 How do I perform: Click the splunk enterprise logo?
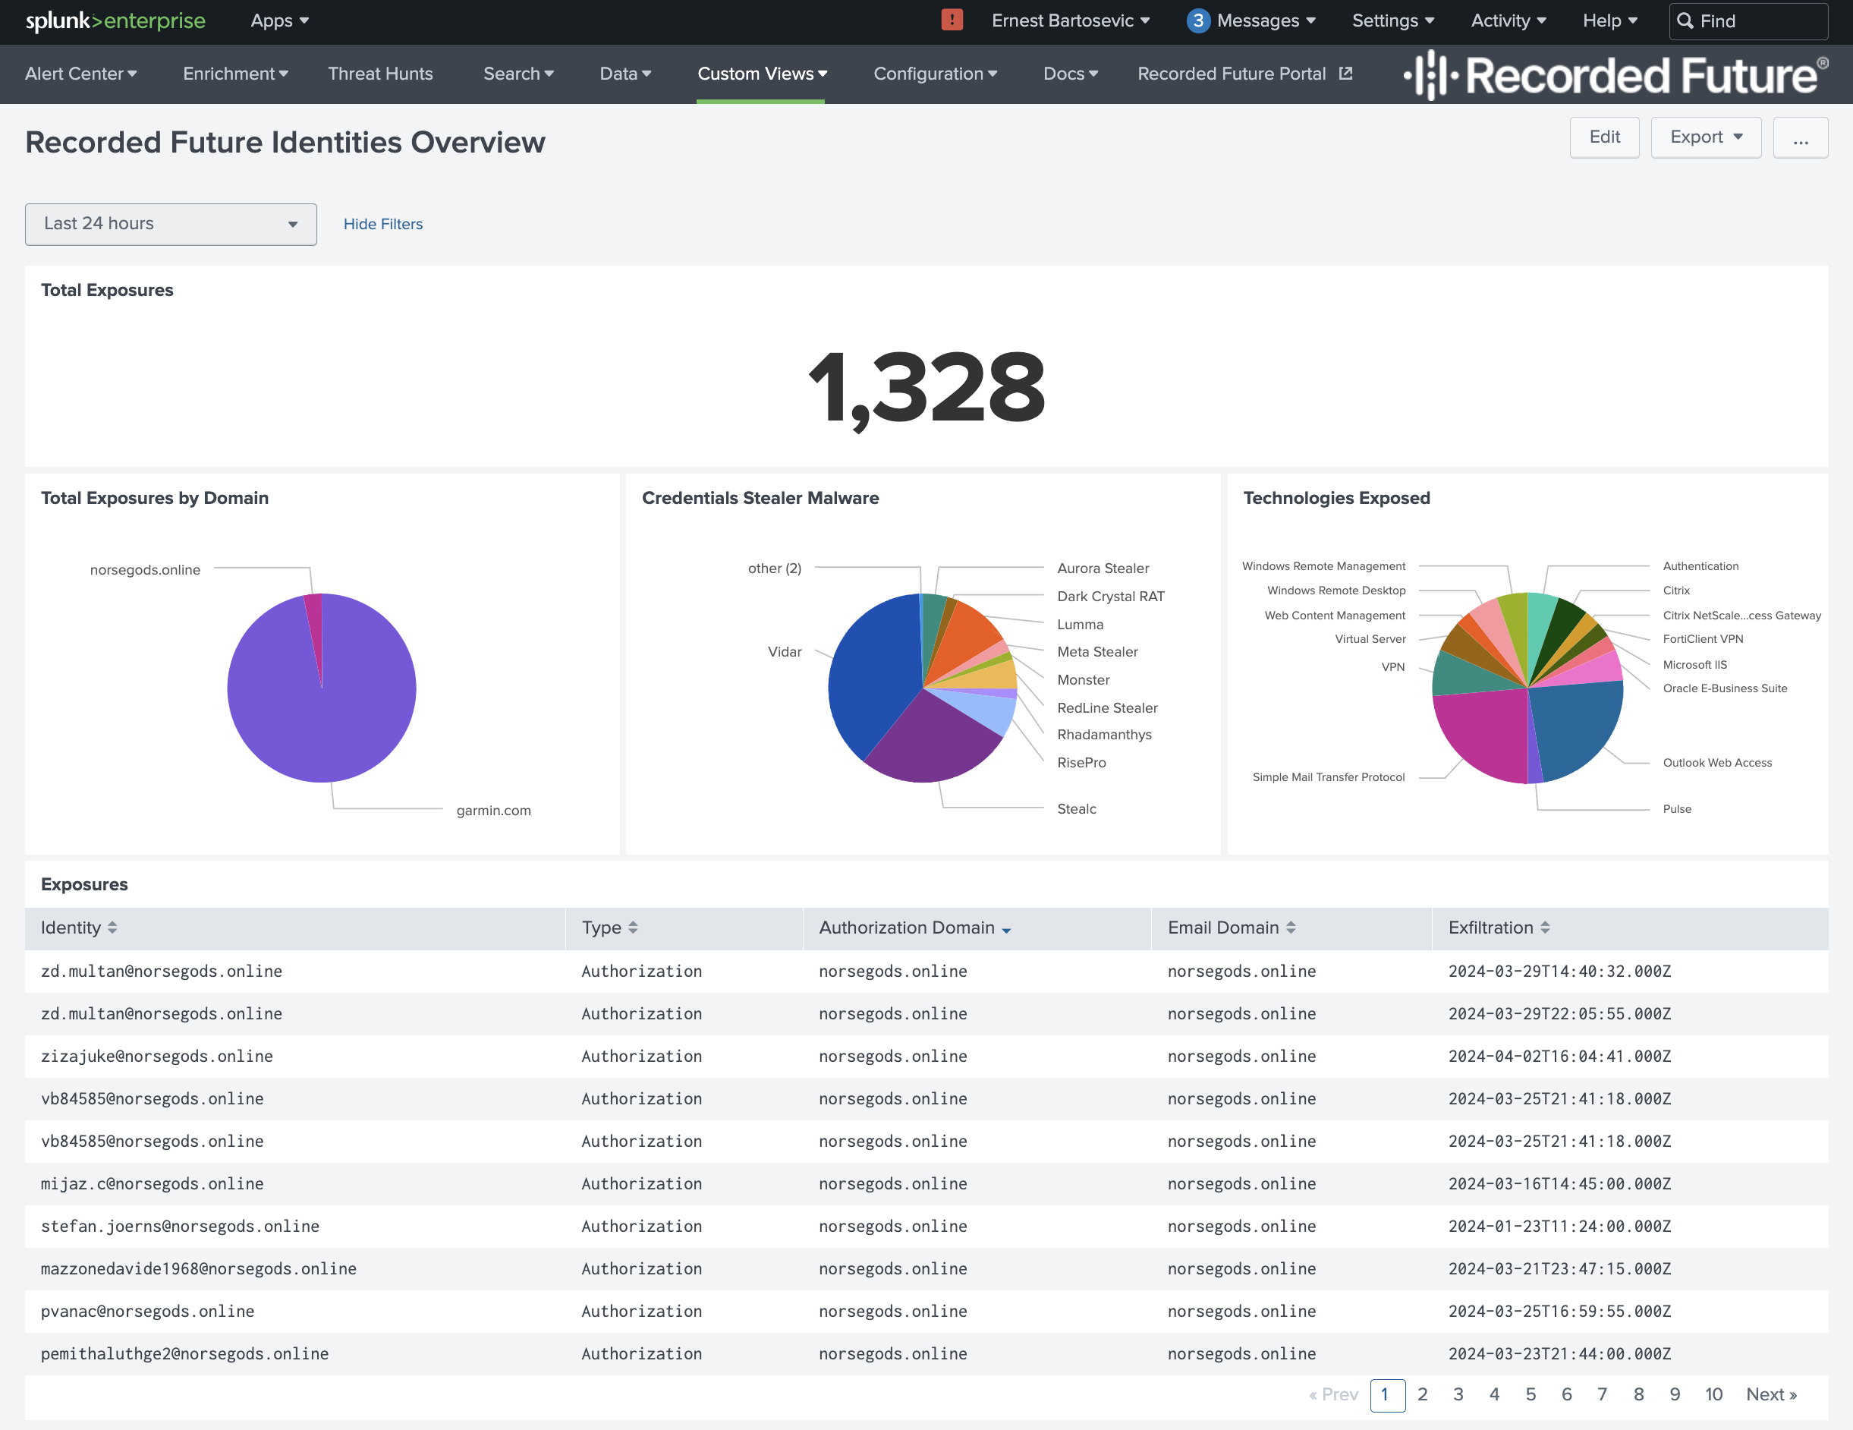(115, 20)
